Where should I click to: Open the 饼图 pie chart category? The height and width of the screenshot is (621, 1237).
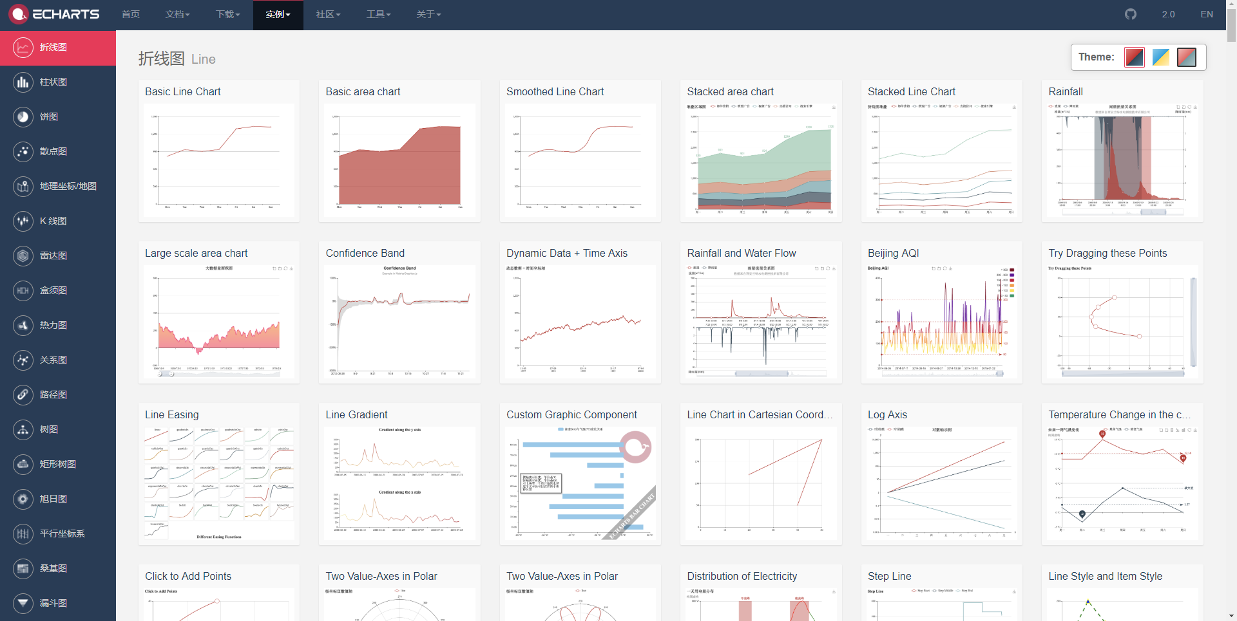[58, 117]
